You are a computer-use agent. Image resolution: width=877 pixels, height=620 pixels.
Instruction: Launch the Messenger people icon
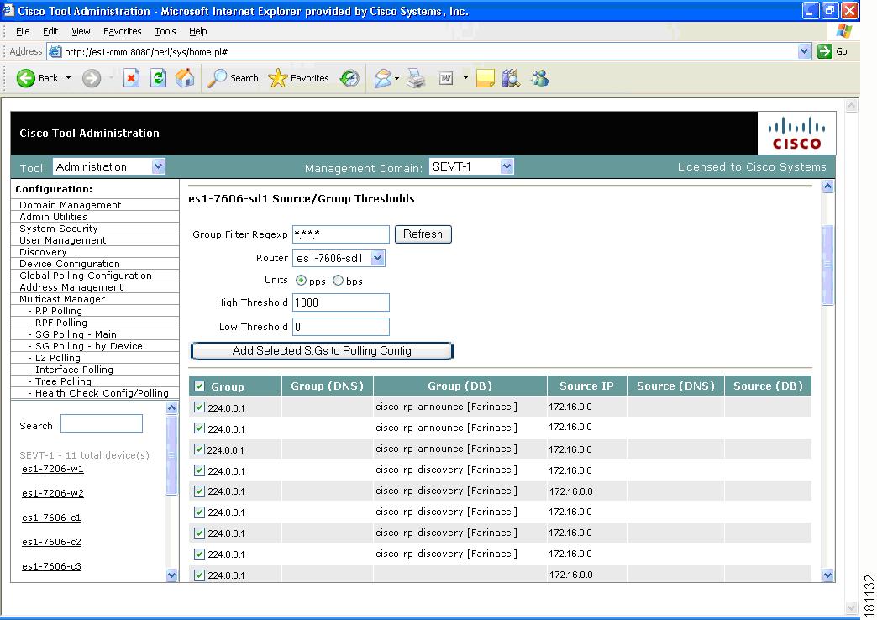pos(540,78)
